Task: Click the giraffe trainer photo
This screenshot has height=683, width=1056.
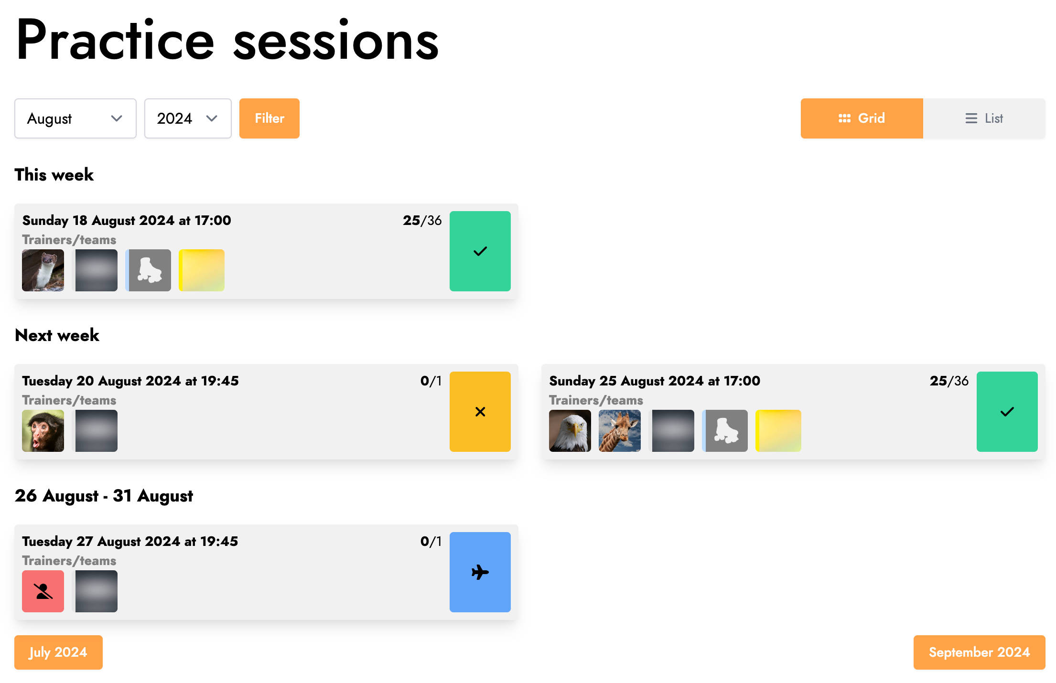Action: [620, 431]
